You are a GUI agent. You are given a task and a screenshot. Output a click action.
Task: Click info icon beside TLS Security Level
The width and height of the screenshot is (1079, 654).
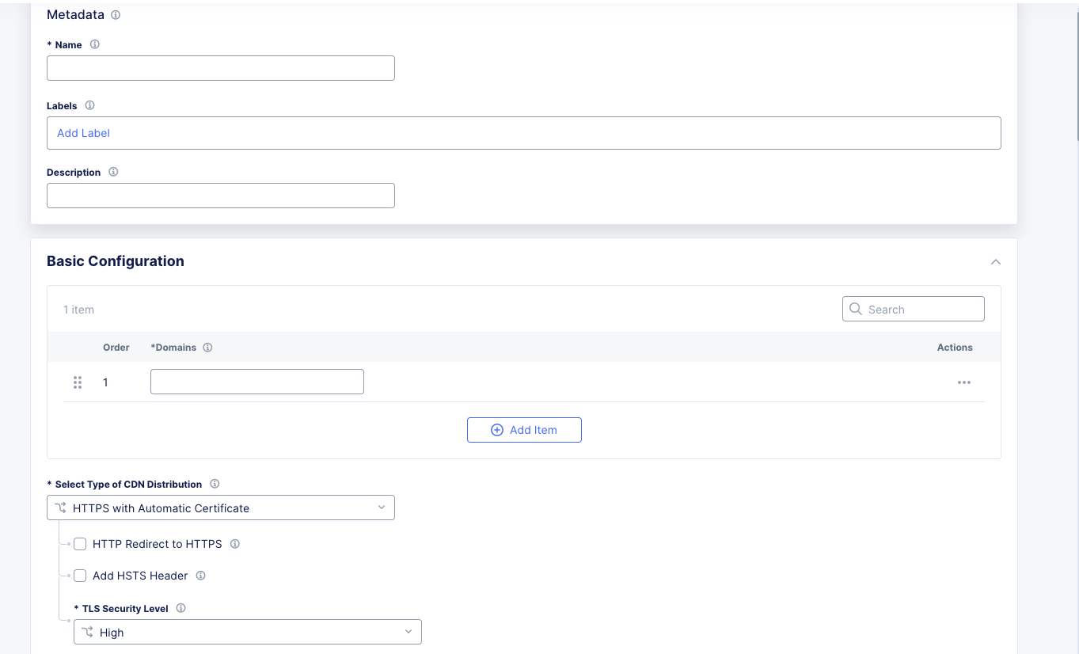[180, 608]
